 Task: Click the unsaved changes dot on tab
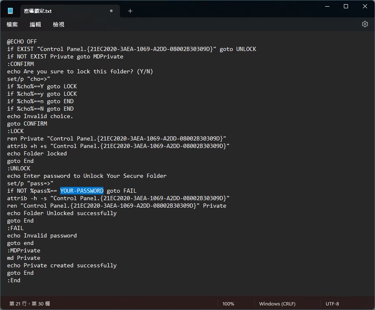click(x=111, y=11)
